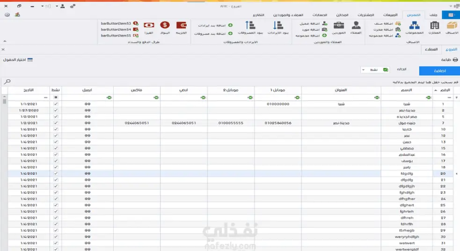Image resolution: width=460 pixels, height=251 pixels.
Task: Open الخزينه treasury wallet icon
Action: click(181, 25)
